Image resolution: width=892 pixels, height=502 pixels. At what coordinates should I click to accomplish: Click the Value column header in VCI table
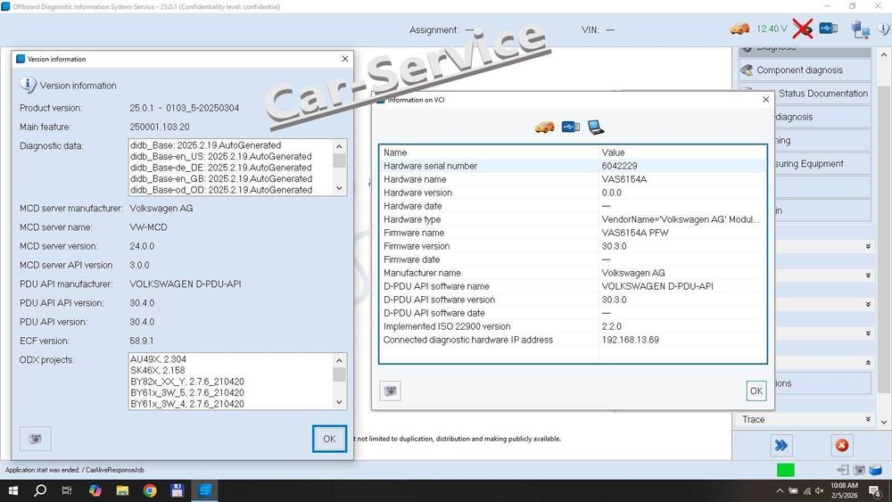point(682,152)
